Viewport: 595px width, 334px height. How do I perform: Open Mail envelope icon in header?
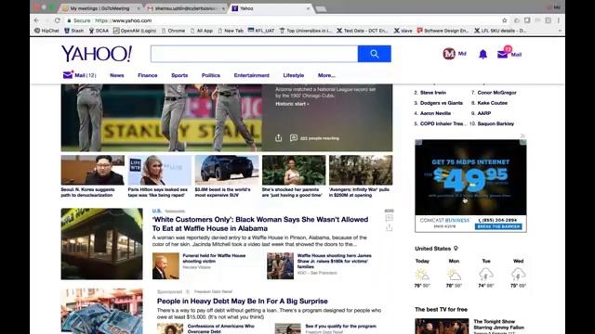coord(502,54)
